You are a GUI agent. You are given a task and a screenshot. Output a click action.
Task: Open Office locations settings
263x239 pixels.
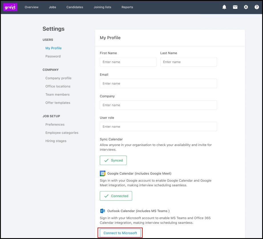click(x=58, y=86)
